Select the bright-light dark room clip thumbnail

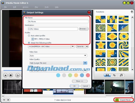114,87
